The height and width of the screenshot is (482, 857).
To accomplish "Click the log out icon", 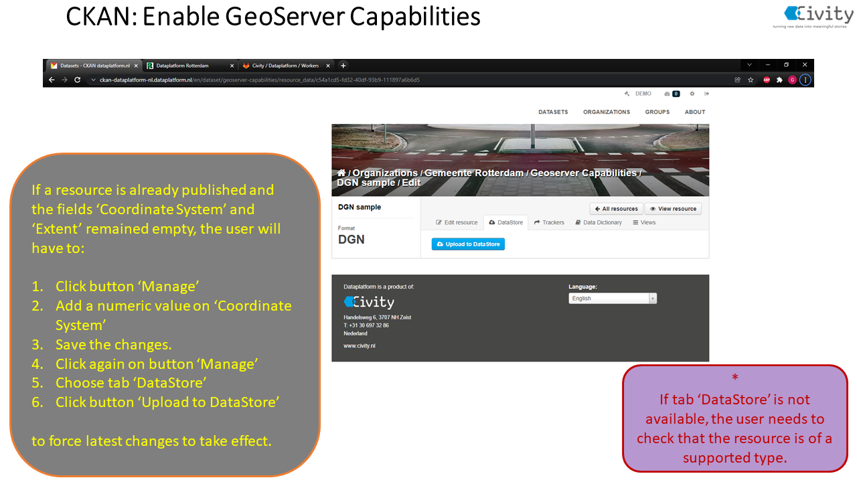I will click(x=706, y=94).
